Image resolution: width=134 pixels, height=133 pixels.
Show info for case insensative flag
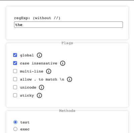[63, 63]
